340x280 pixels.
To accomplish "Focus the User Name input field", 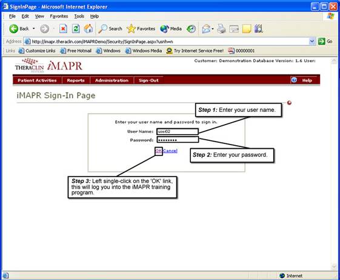I will 178,132.
